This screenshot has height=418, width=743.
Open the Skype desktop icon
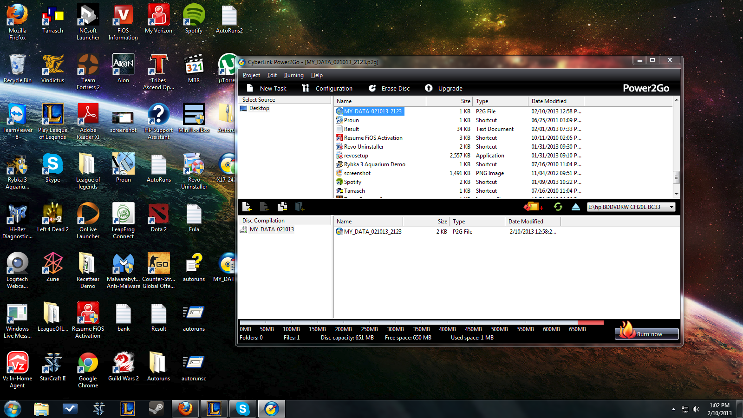pos(52,168)
